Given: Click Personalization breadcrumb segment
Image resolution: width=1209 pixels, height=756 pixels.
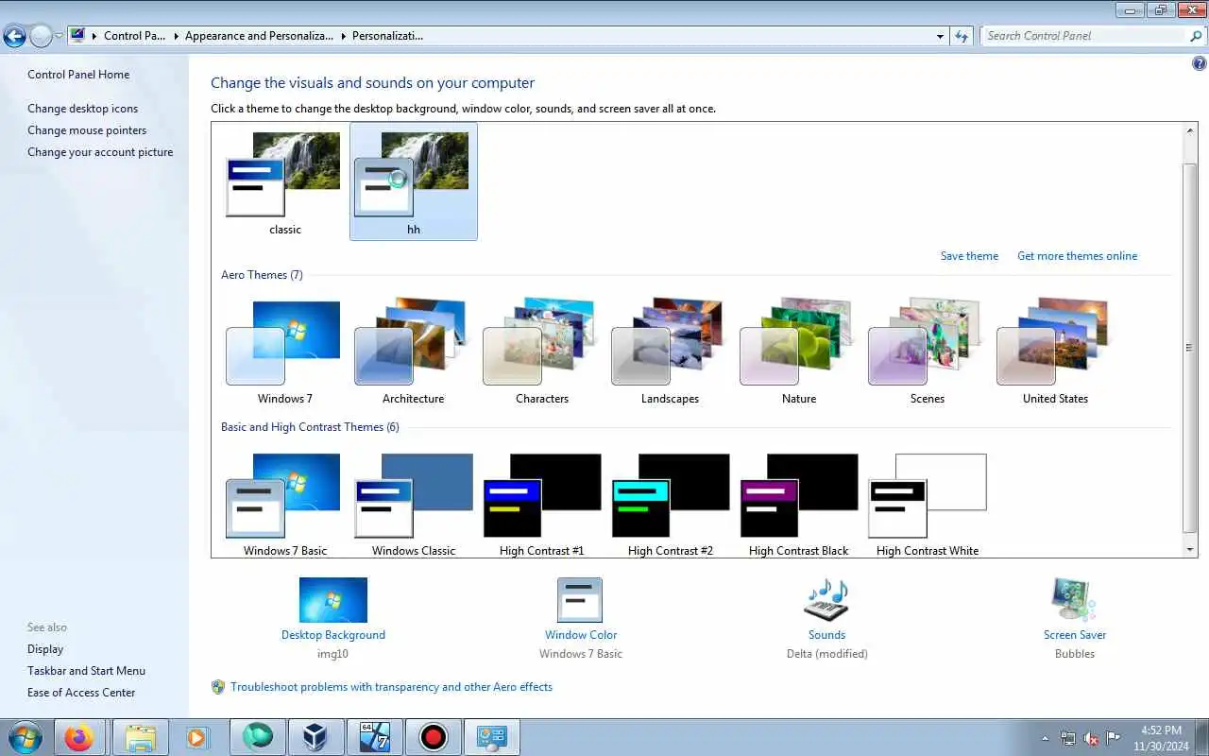Looking at the screenshot, I should click(387, 36).
